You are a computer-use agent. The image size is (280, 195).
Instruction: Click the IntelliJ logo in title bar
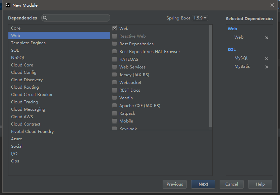click(x=8, y=5)
